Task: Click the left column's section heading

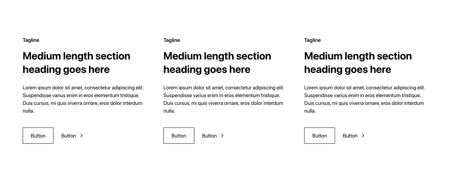Action: coord(76,63)
